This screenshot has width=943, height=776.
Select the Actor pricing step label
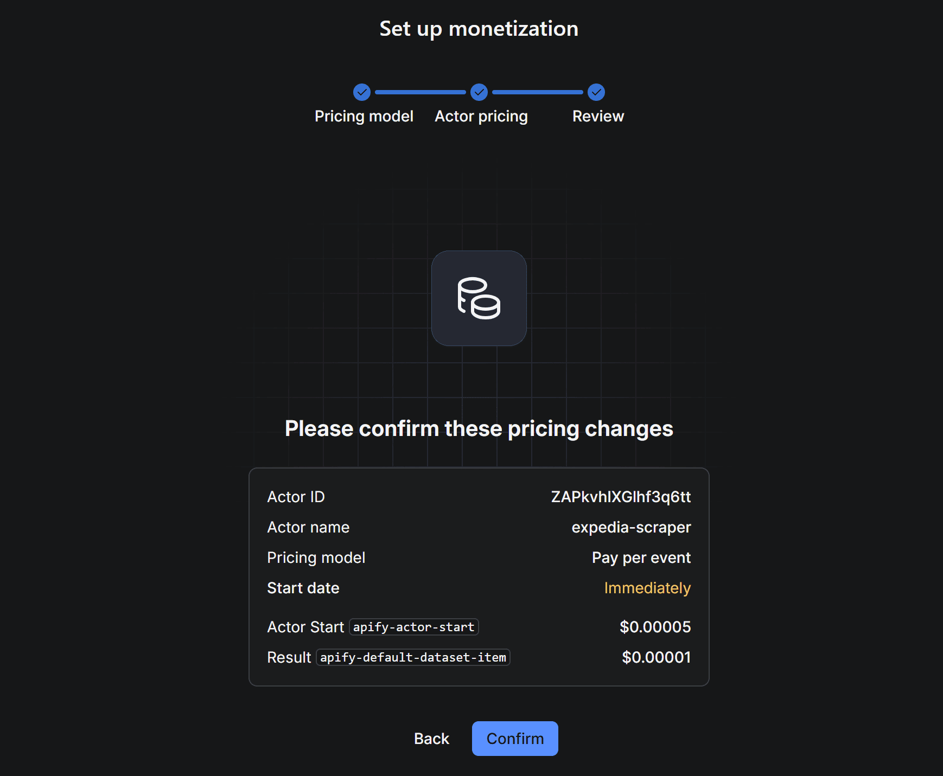click(481, 116)
